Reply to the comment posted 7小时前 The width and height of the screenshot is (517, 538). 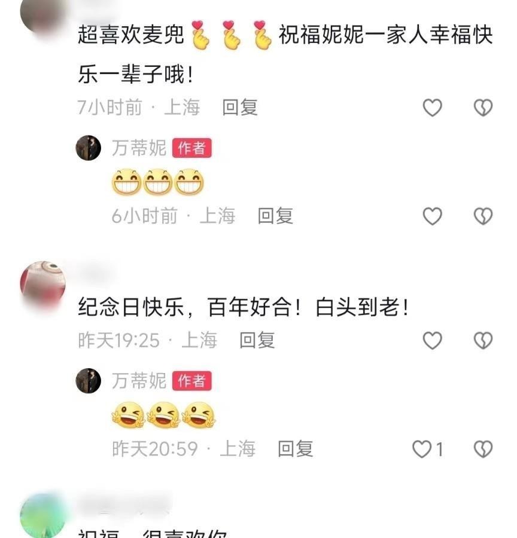click(x=240, y=108)
